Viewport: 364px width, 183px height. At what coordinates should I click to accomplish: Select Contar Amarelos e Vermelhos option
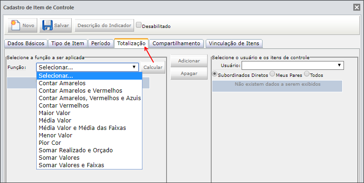pyautogui.click(x=89, y=91)
